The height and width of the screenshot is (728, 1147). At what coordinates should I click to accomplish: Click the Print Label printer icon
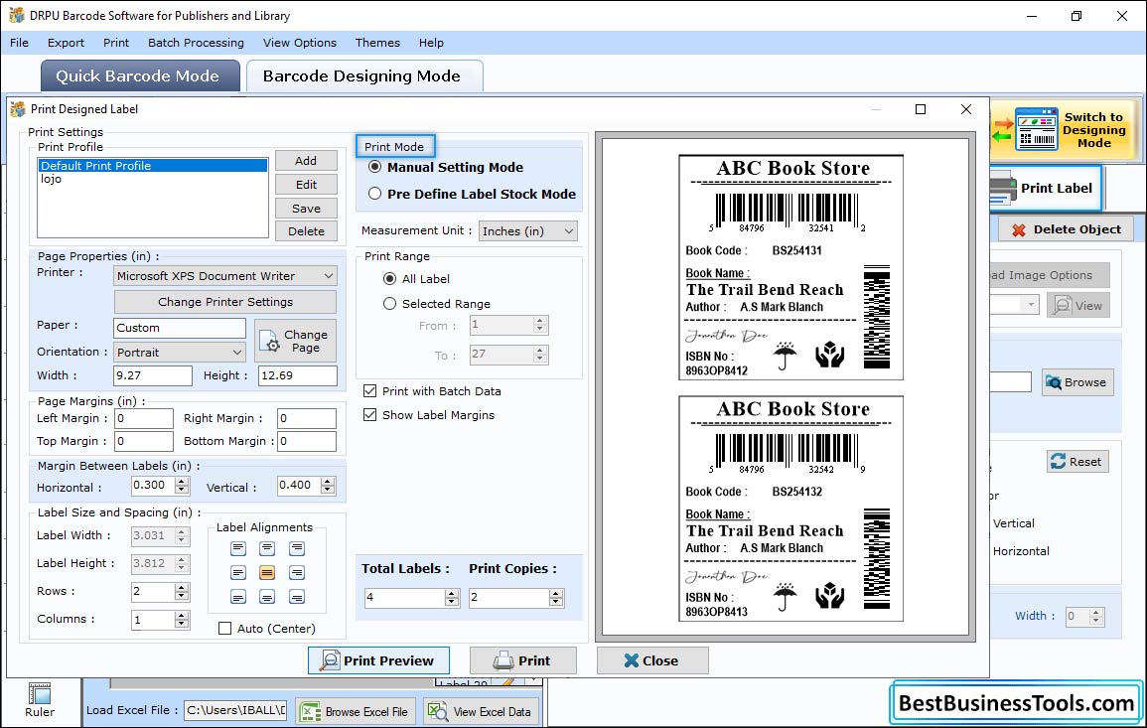tap(1002, 188)
